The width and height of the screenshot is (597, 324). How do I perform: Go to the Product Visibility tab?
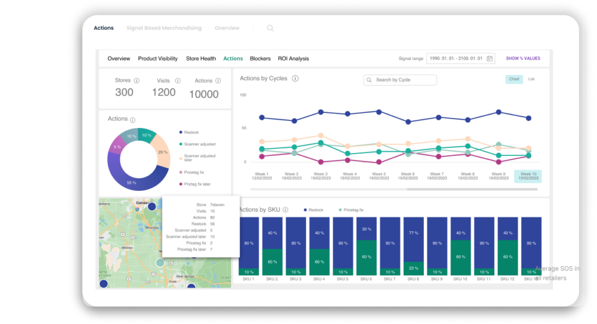[157, 59]
